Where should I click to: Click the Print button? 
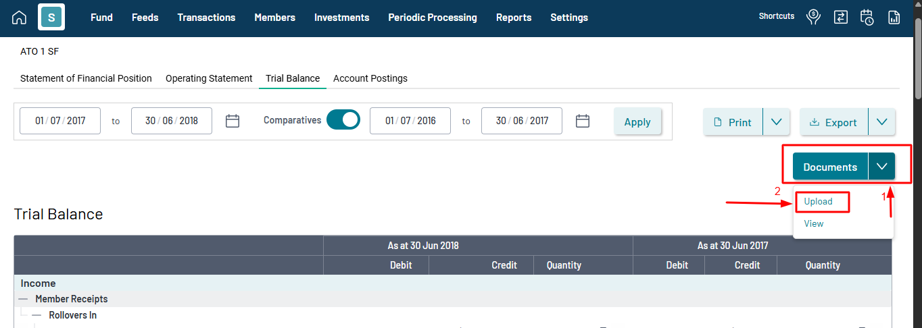point(733,122)
